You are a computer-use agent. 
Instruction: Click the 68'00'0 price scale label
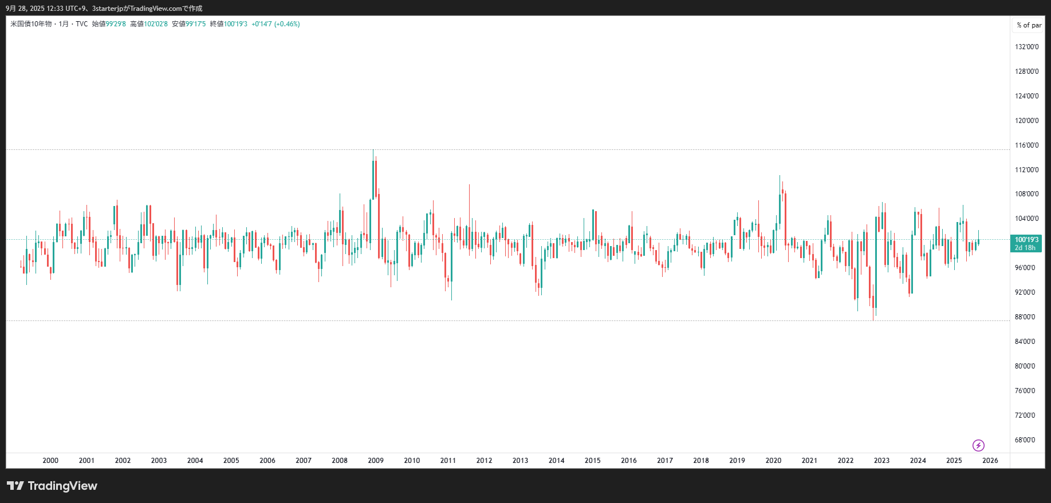point(1025,440)
